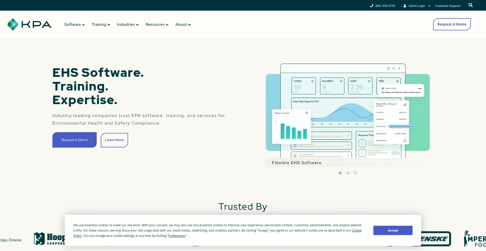Click header Request A Demo button

click(452, 24)
